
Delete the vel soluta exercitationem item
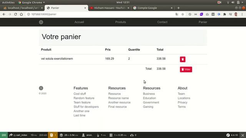183,59
